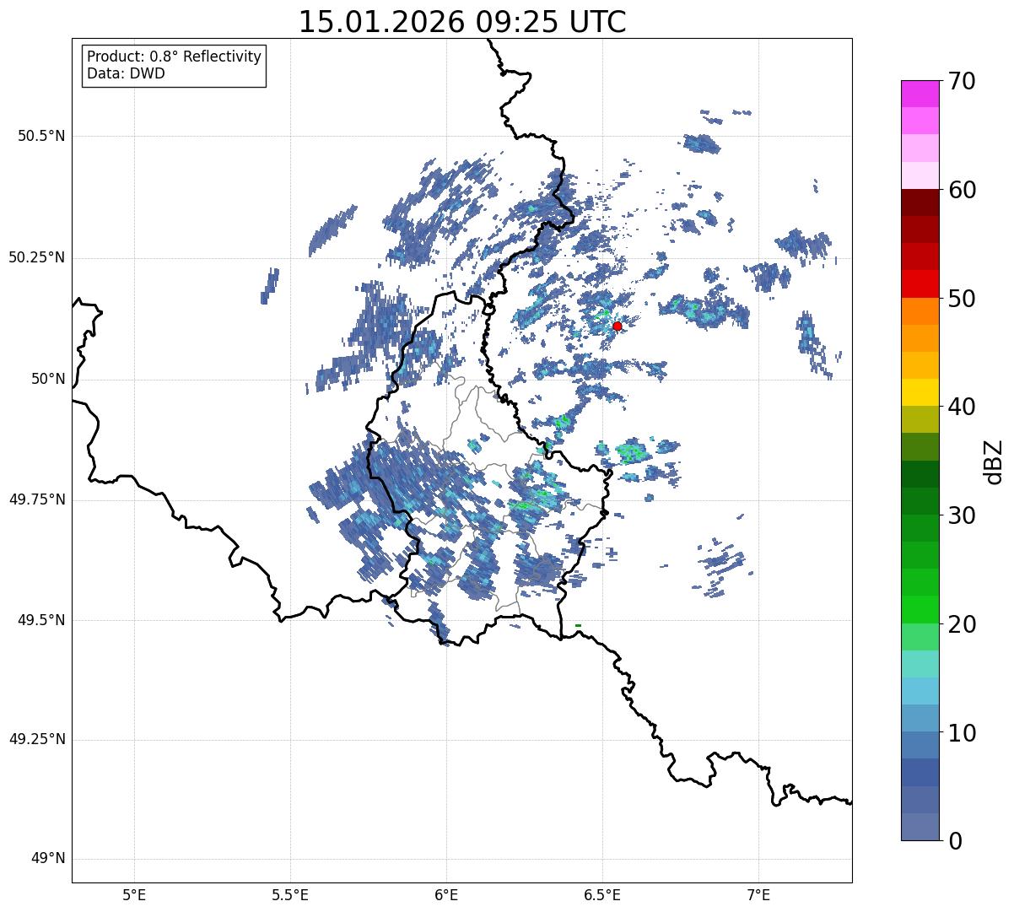
Task: Click the 'Product: 0.8° Reflectivity' label
Action: click(175, 57)
